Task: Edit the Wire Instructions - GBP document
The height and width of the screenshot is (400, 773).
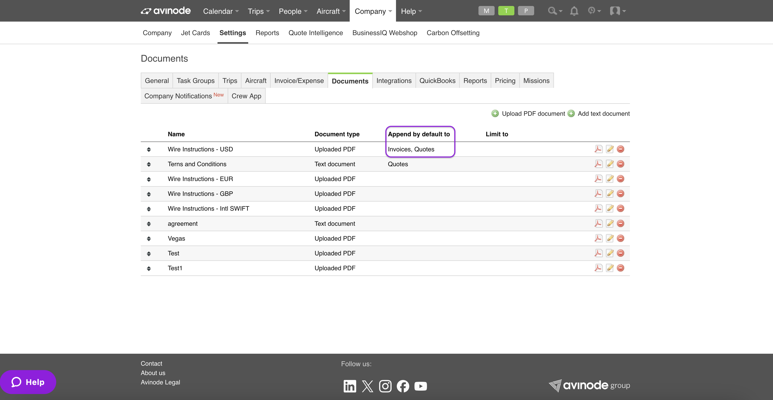Action: pos(610,193)
